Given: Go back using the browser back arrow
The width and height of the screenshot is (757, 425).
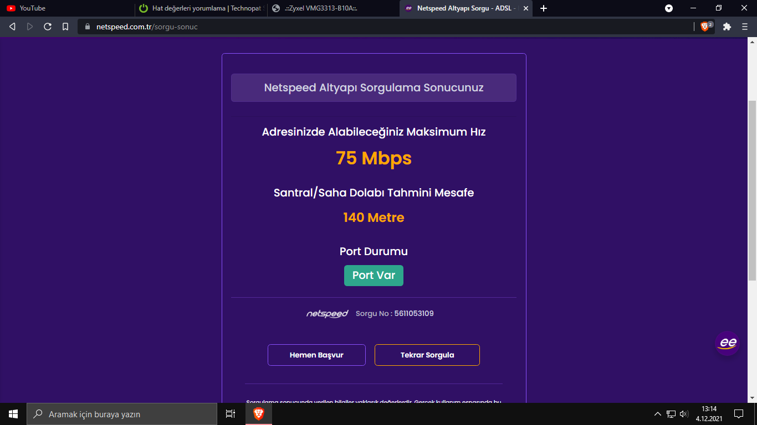Looking at the screenshot, I should pos(12,27).
